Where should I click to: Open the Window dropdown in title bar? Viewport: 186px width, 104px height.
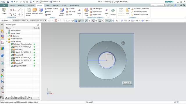(44, 2)
